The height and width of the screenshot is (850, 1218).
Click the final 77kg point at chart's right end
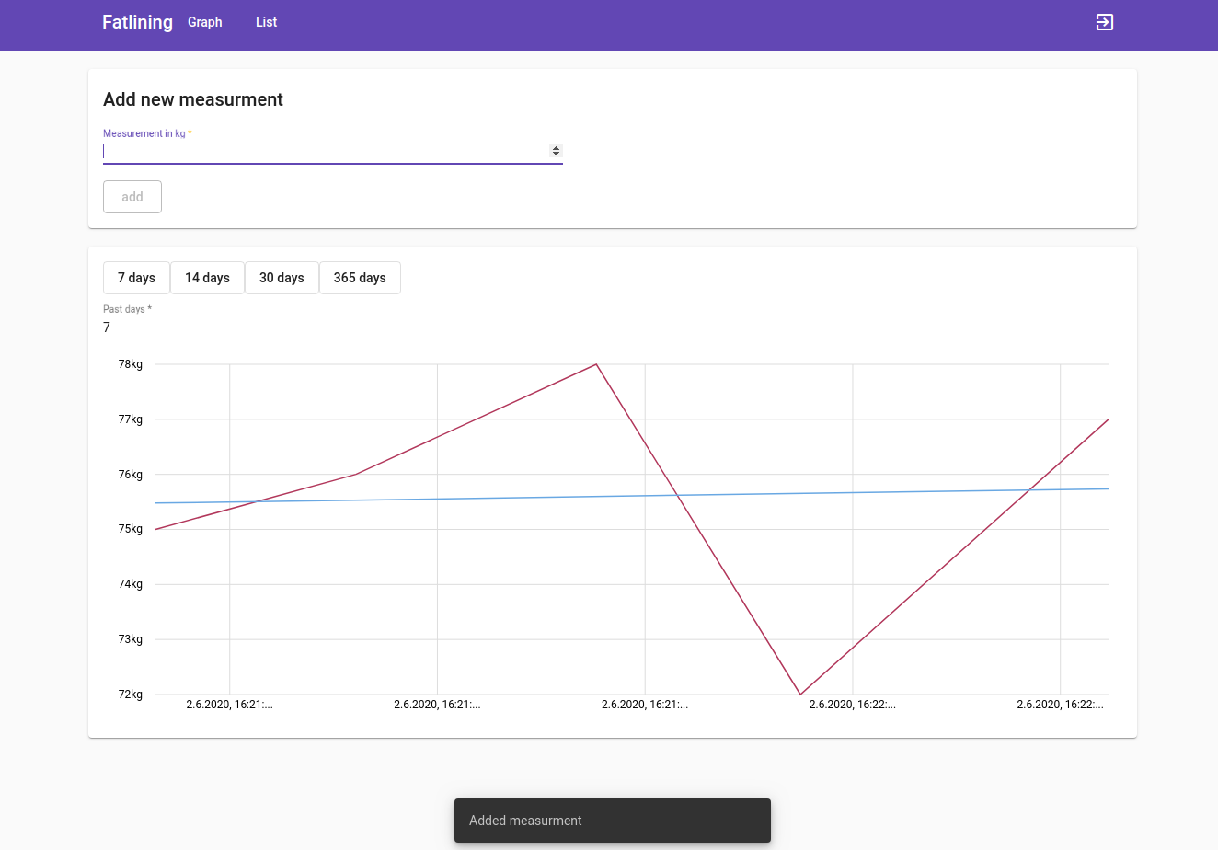point(1107,420)
